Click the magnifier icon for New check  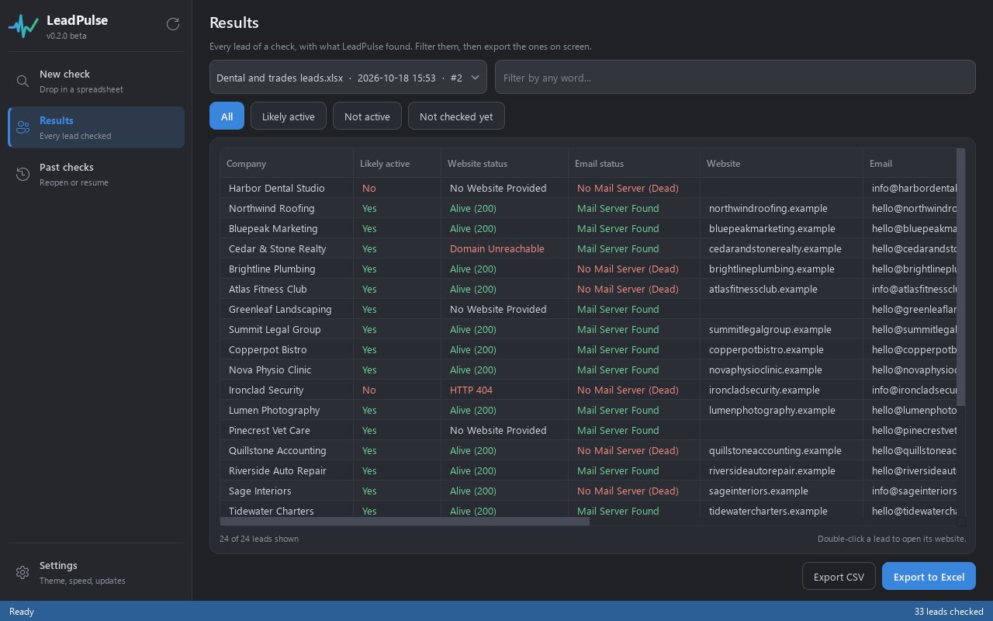click(x=23, y=81)
